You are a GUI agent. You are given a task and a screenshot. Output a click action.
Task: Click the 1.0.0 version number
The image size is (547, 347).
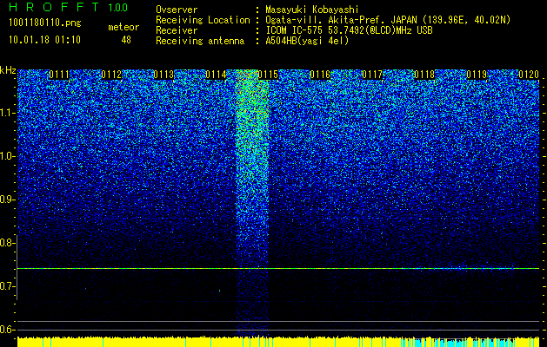coord(118,7)
